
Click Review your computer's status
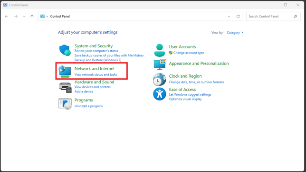point(96,51)
